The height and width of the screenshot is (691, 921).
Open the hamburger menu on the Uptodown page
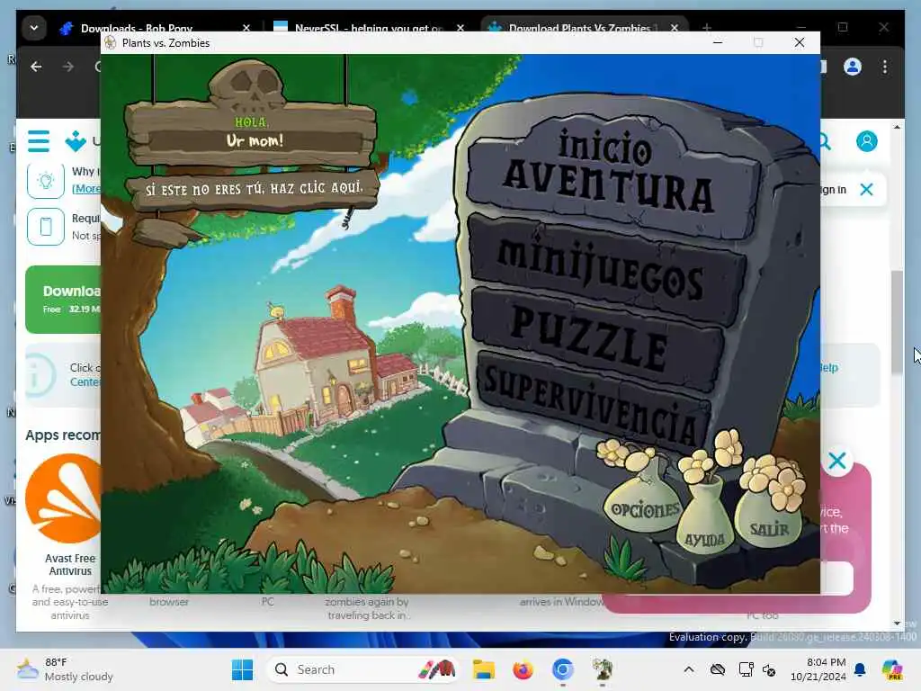[39, 141]
